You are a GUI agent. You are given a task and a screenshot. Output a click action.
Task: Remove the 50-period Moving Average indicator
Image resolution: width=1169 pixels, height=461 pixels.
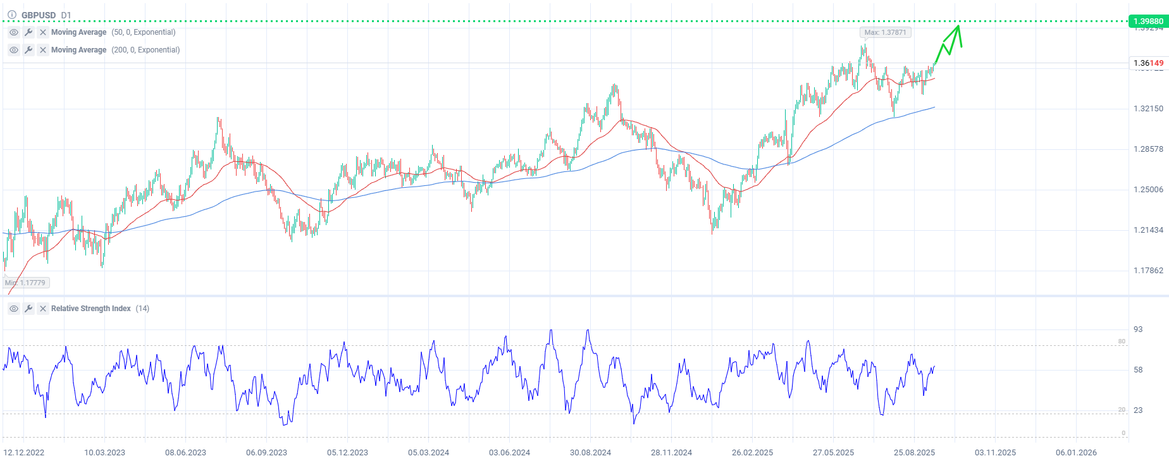pyautogui.click(x=43, y=32)
